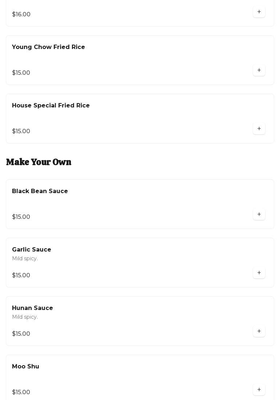The height and width of the screenshot is (400, 280).
Task: Click the Make Your Own section heading
Action: [39, 162]
